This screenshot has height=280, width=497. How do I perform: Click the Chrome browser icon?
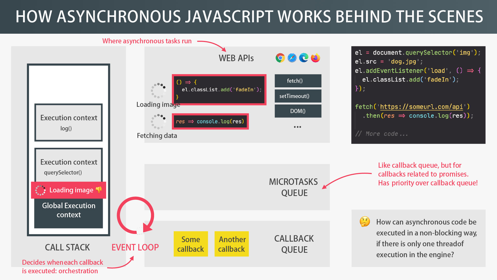[280, 58]
